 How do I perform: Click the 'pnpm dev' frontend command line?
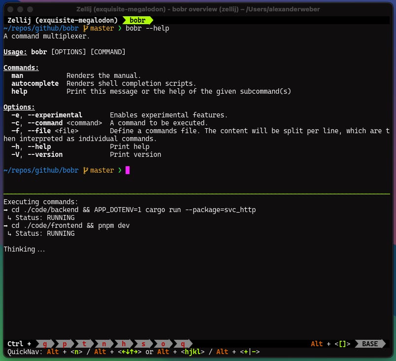point(70,225)
